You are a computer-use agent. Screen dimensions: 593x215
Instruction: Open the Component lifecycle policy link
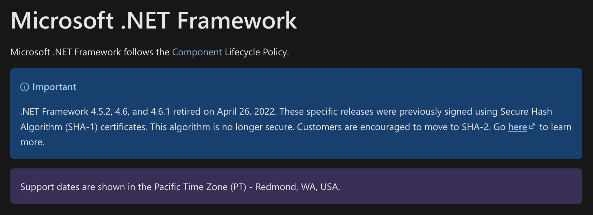pyautogui.click(x=197, y=52)
